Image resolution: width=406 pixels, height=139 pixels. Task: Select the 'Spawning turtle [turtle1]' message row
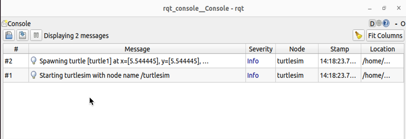point(124,61)
